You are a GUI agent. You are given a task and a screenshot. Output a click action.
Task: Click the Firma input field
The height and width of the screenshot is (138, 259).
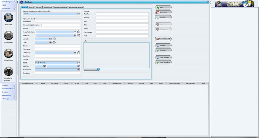57,28
